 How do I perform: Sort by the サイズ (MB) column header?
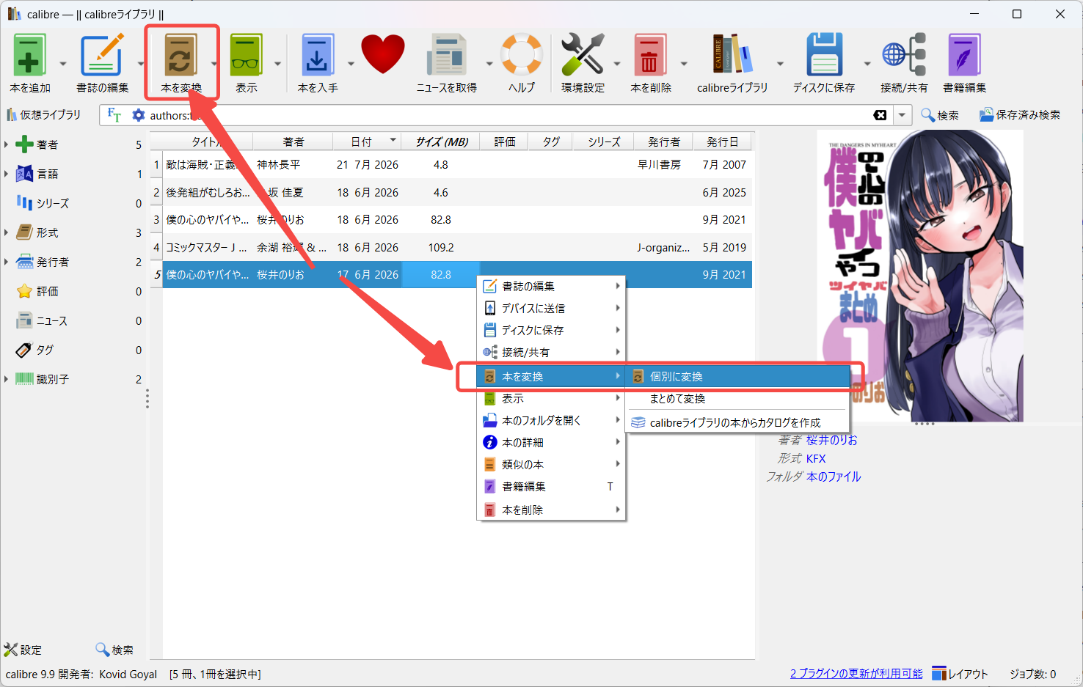(441, 142)
